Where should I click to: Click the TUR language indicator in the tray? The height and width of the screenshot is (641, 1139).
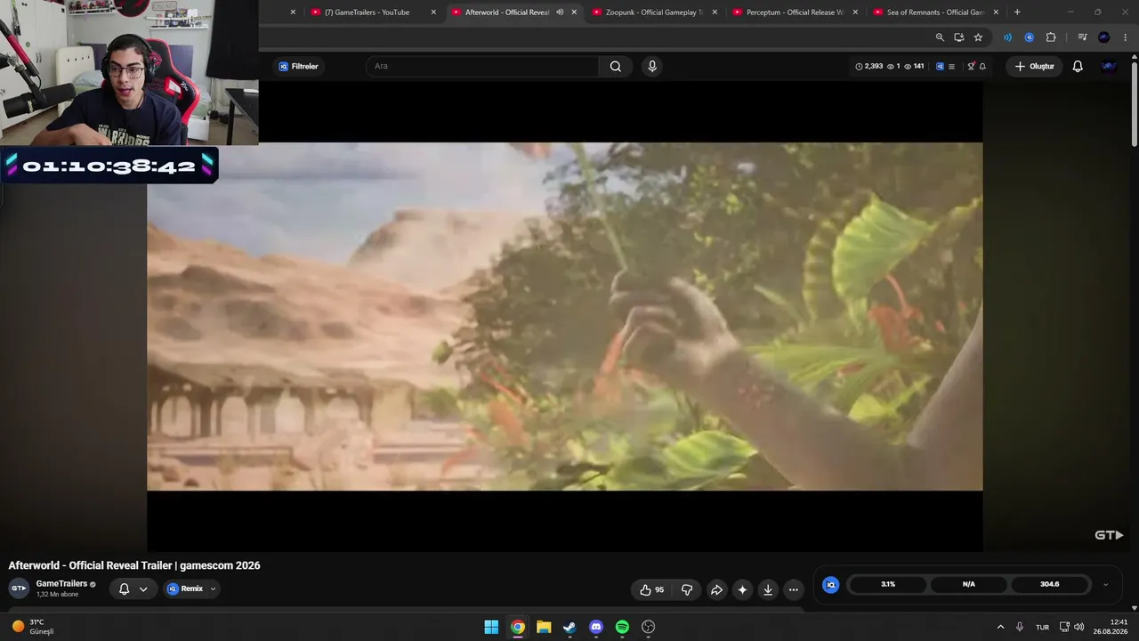tap(1042, 628)
